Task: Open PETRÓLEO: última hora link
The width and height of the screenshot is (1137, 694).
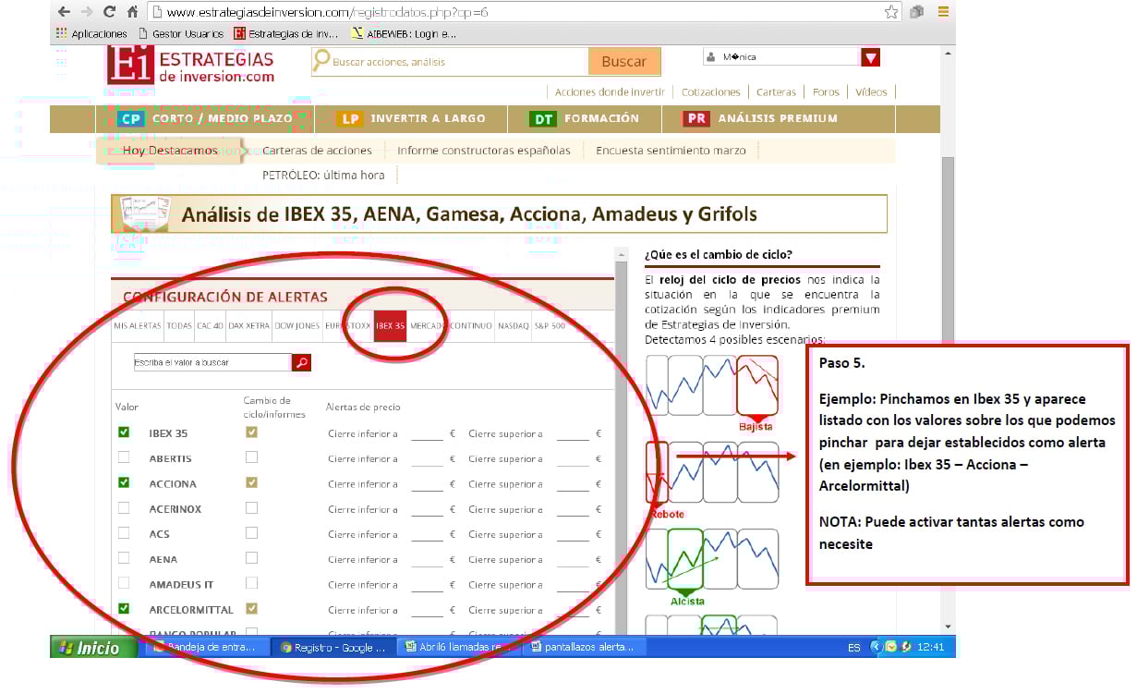Action: (323, 175)
